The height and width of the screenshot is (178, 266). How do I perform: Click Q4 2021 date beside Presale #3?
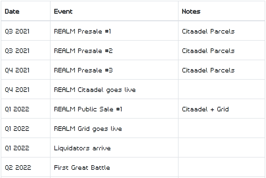coord(26,70)
